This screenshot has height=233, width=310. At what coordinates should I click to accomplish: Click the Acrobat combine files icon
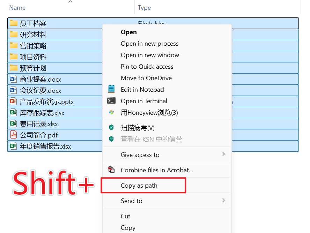(111, 170)
